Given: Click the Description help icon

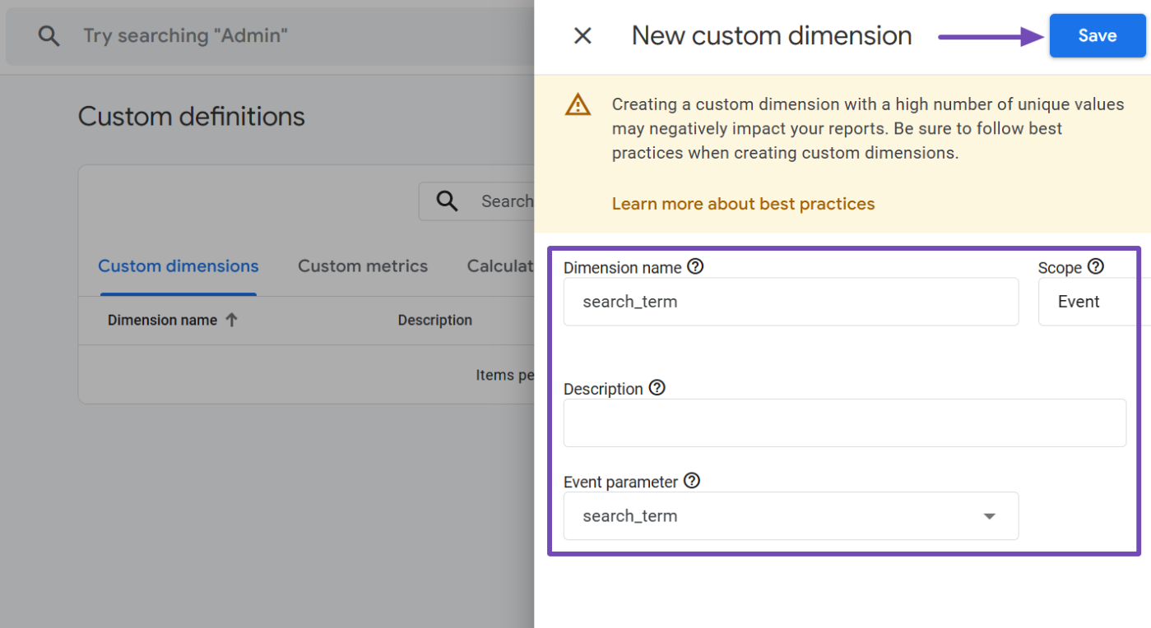Looking at the screenshot, I should [x=657, y=387].
